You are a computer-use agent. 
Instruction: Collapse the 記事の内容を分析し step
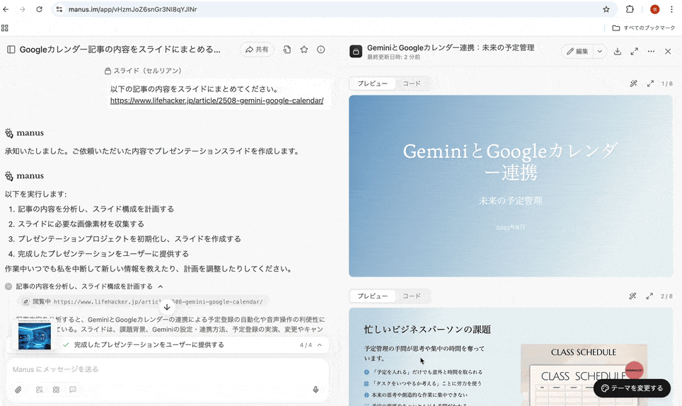161,286
